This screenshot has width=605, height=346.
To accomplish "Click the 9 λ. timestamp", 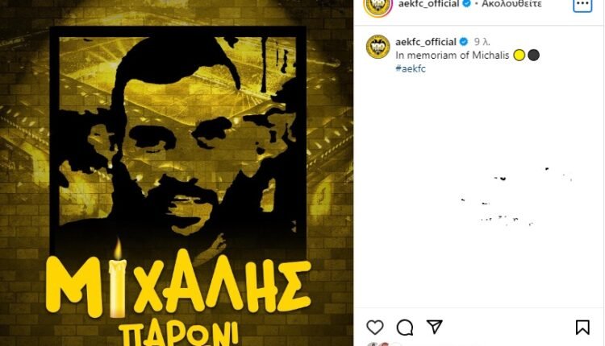I will coord(482,42).
